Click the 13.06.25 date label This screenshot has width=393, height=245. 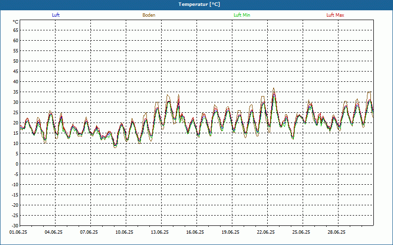pyautogui.click(x=160, y=232)
